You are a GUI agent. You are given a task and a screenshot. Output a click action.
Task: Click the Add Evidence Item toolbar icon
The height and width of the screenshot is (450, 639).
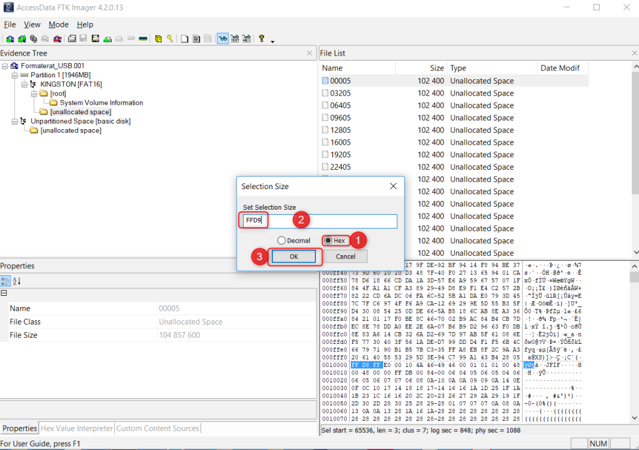[x=9, y=39]
